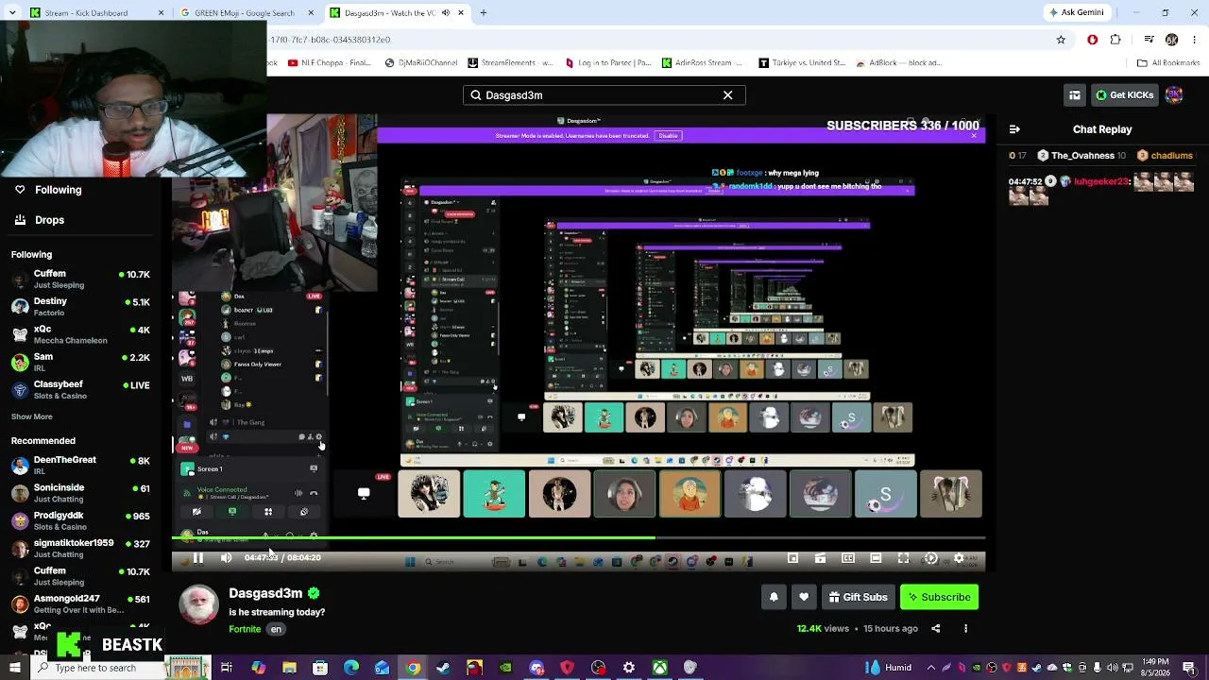Subscribe to Dasgasd3m with the green button
The width and height of the screenshot is (1209, 680).
point(939,597)
